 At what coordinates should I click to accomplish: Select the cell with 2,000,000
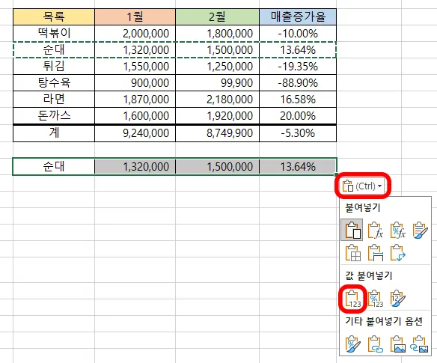coord(135,34)
